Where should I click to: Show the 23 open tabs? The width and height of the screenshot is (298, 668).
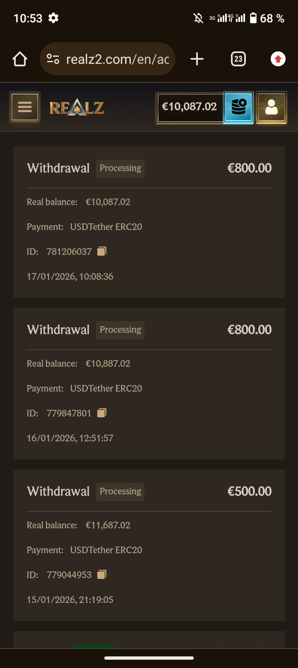tap(238, 59)
